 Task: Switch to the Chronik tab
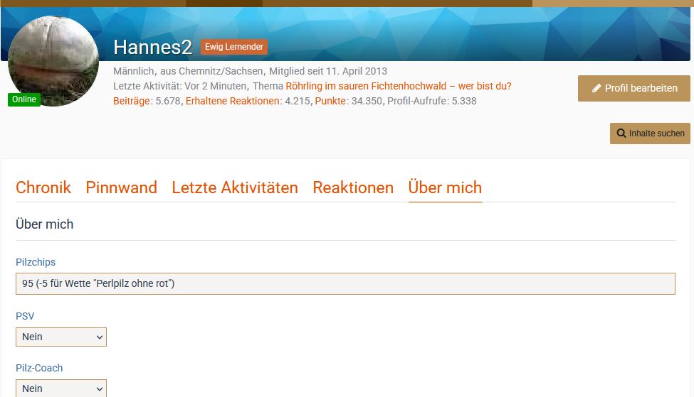[43, 187]
